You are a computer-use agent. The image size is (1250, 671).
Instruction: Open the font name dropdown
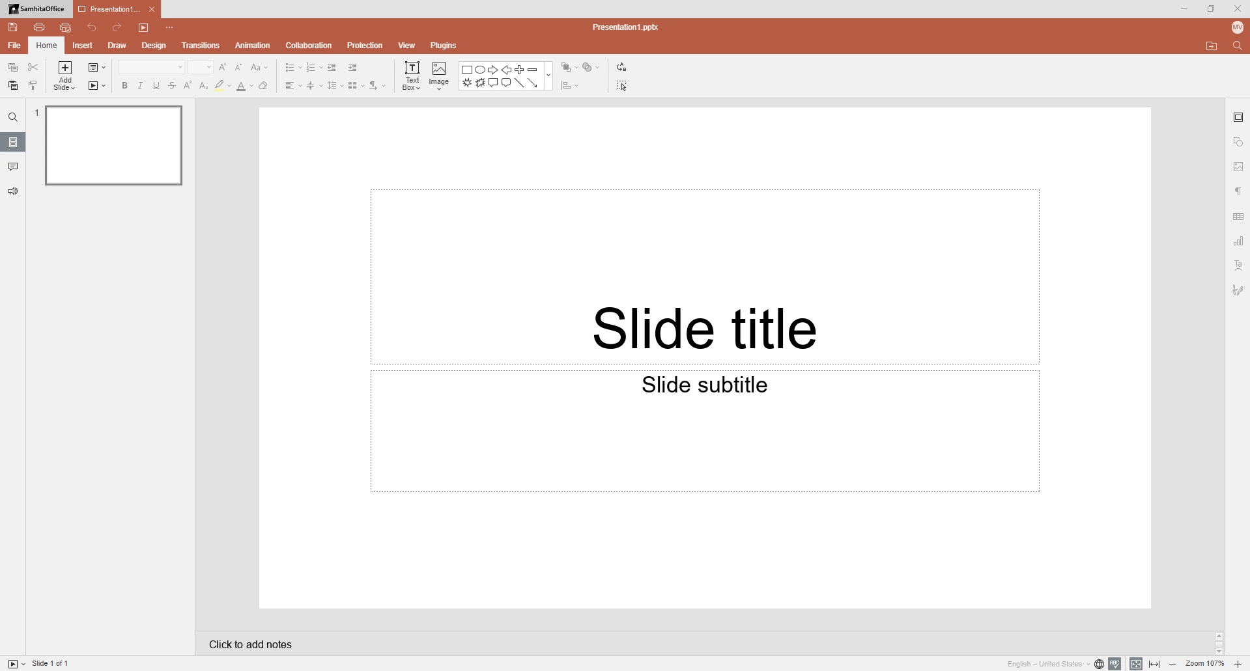pyautogui.click(x=180, y=68)
